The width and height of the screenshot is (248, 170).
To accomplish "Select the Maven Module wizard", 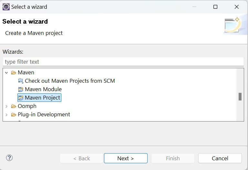I will pos(43,89).
